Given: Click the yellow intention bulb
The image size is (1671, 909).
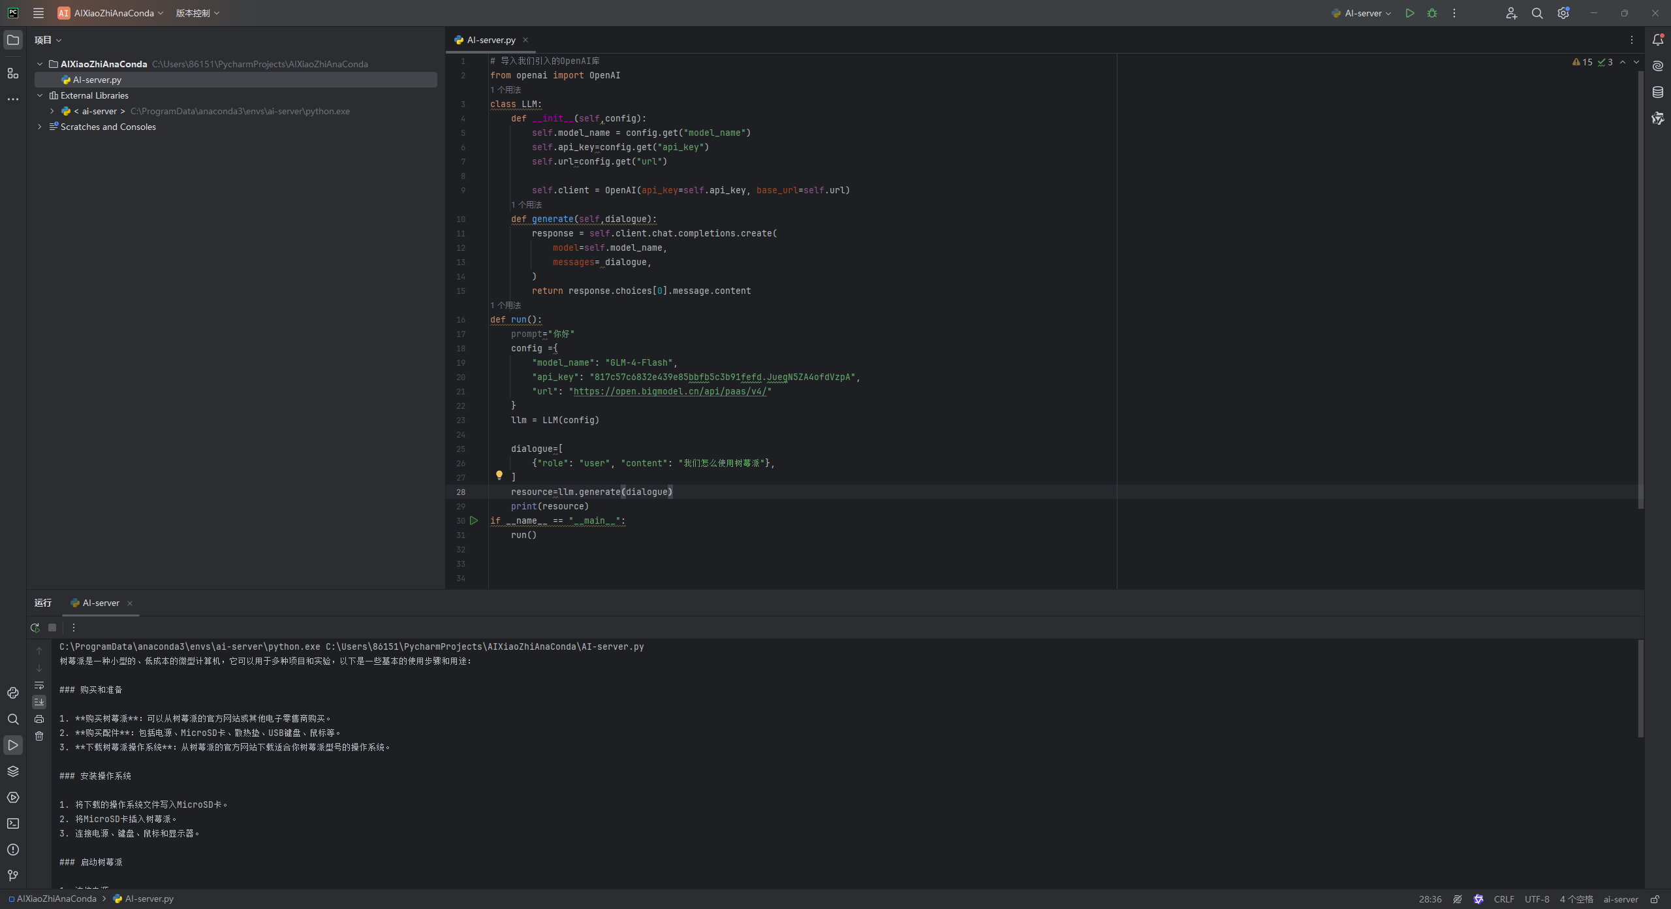Looking at the screenshot, I should pos(499,475).
